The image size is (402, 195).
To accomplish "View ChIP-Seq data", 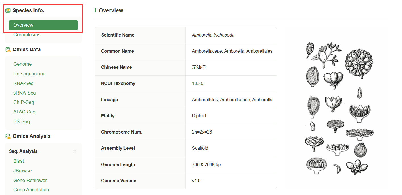I will click(x=24, y=102).
